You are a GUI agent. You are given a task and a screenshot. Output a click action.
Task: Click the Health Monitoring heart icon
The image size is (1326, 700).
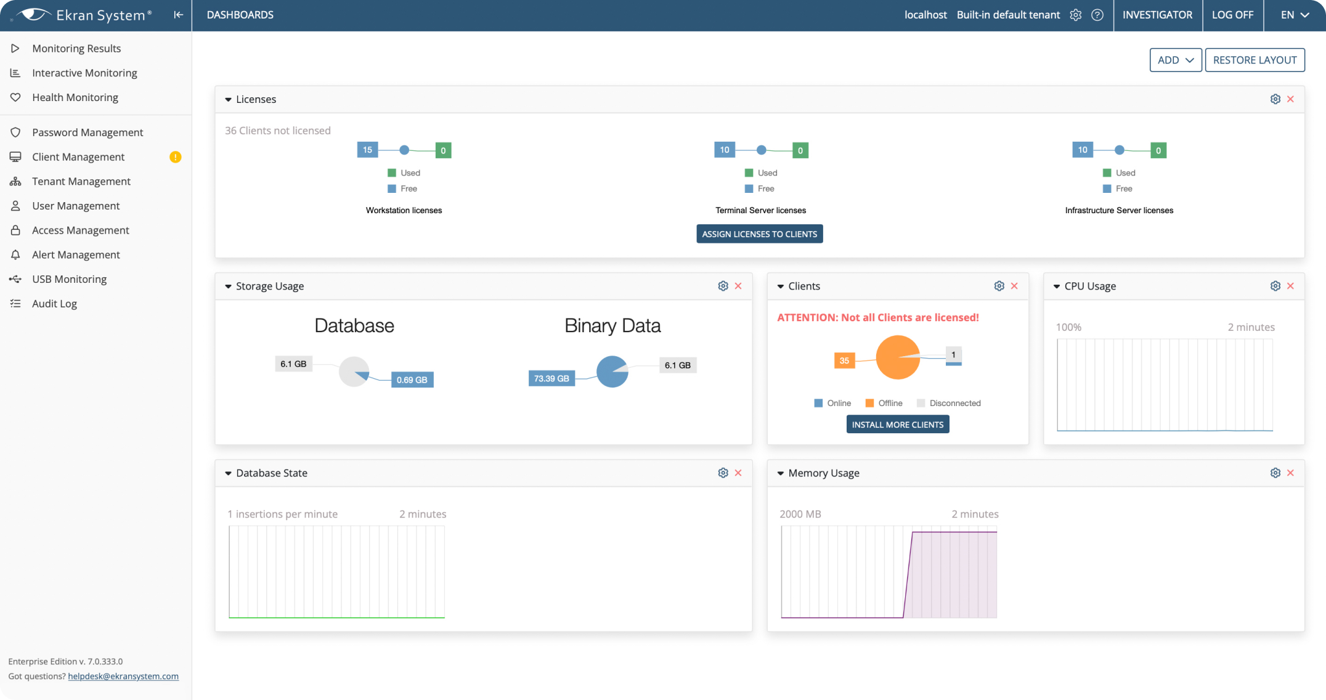(x=15, y=97)
